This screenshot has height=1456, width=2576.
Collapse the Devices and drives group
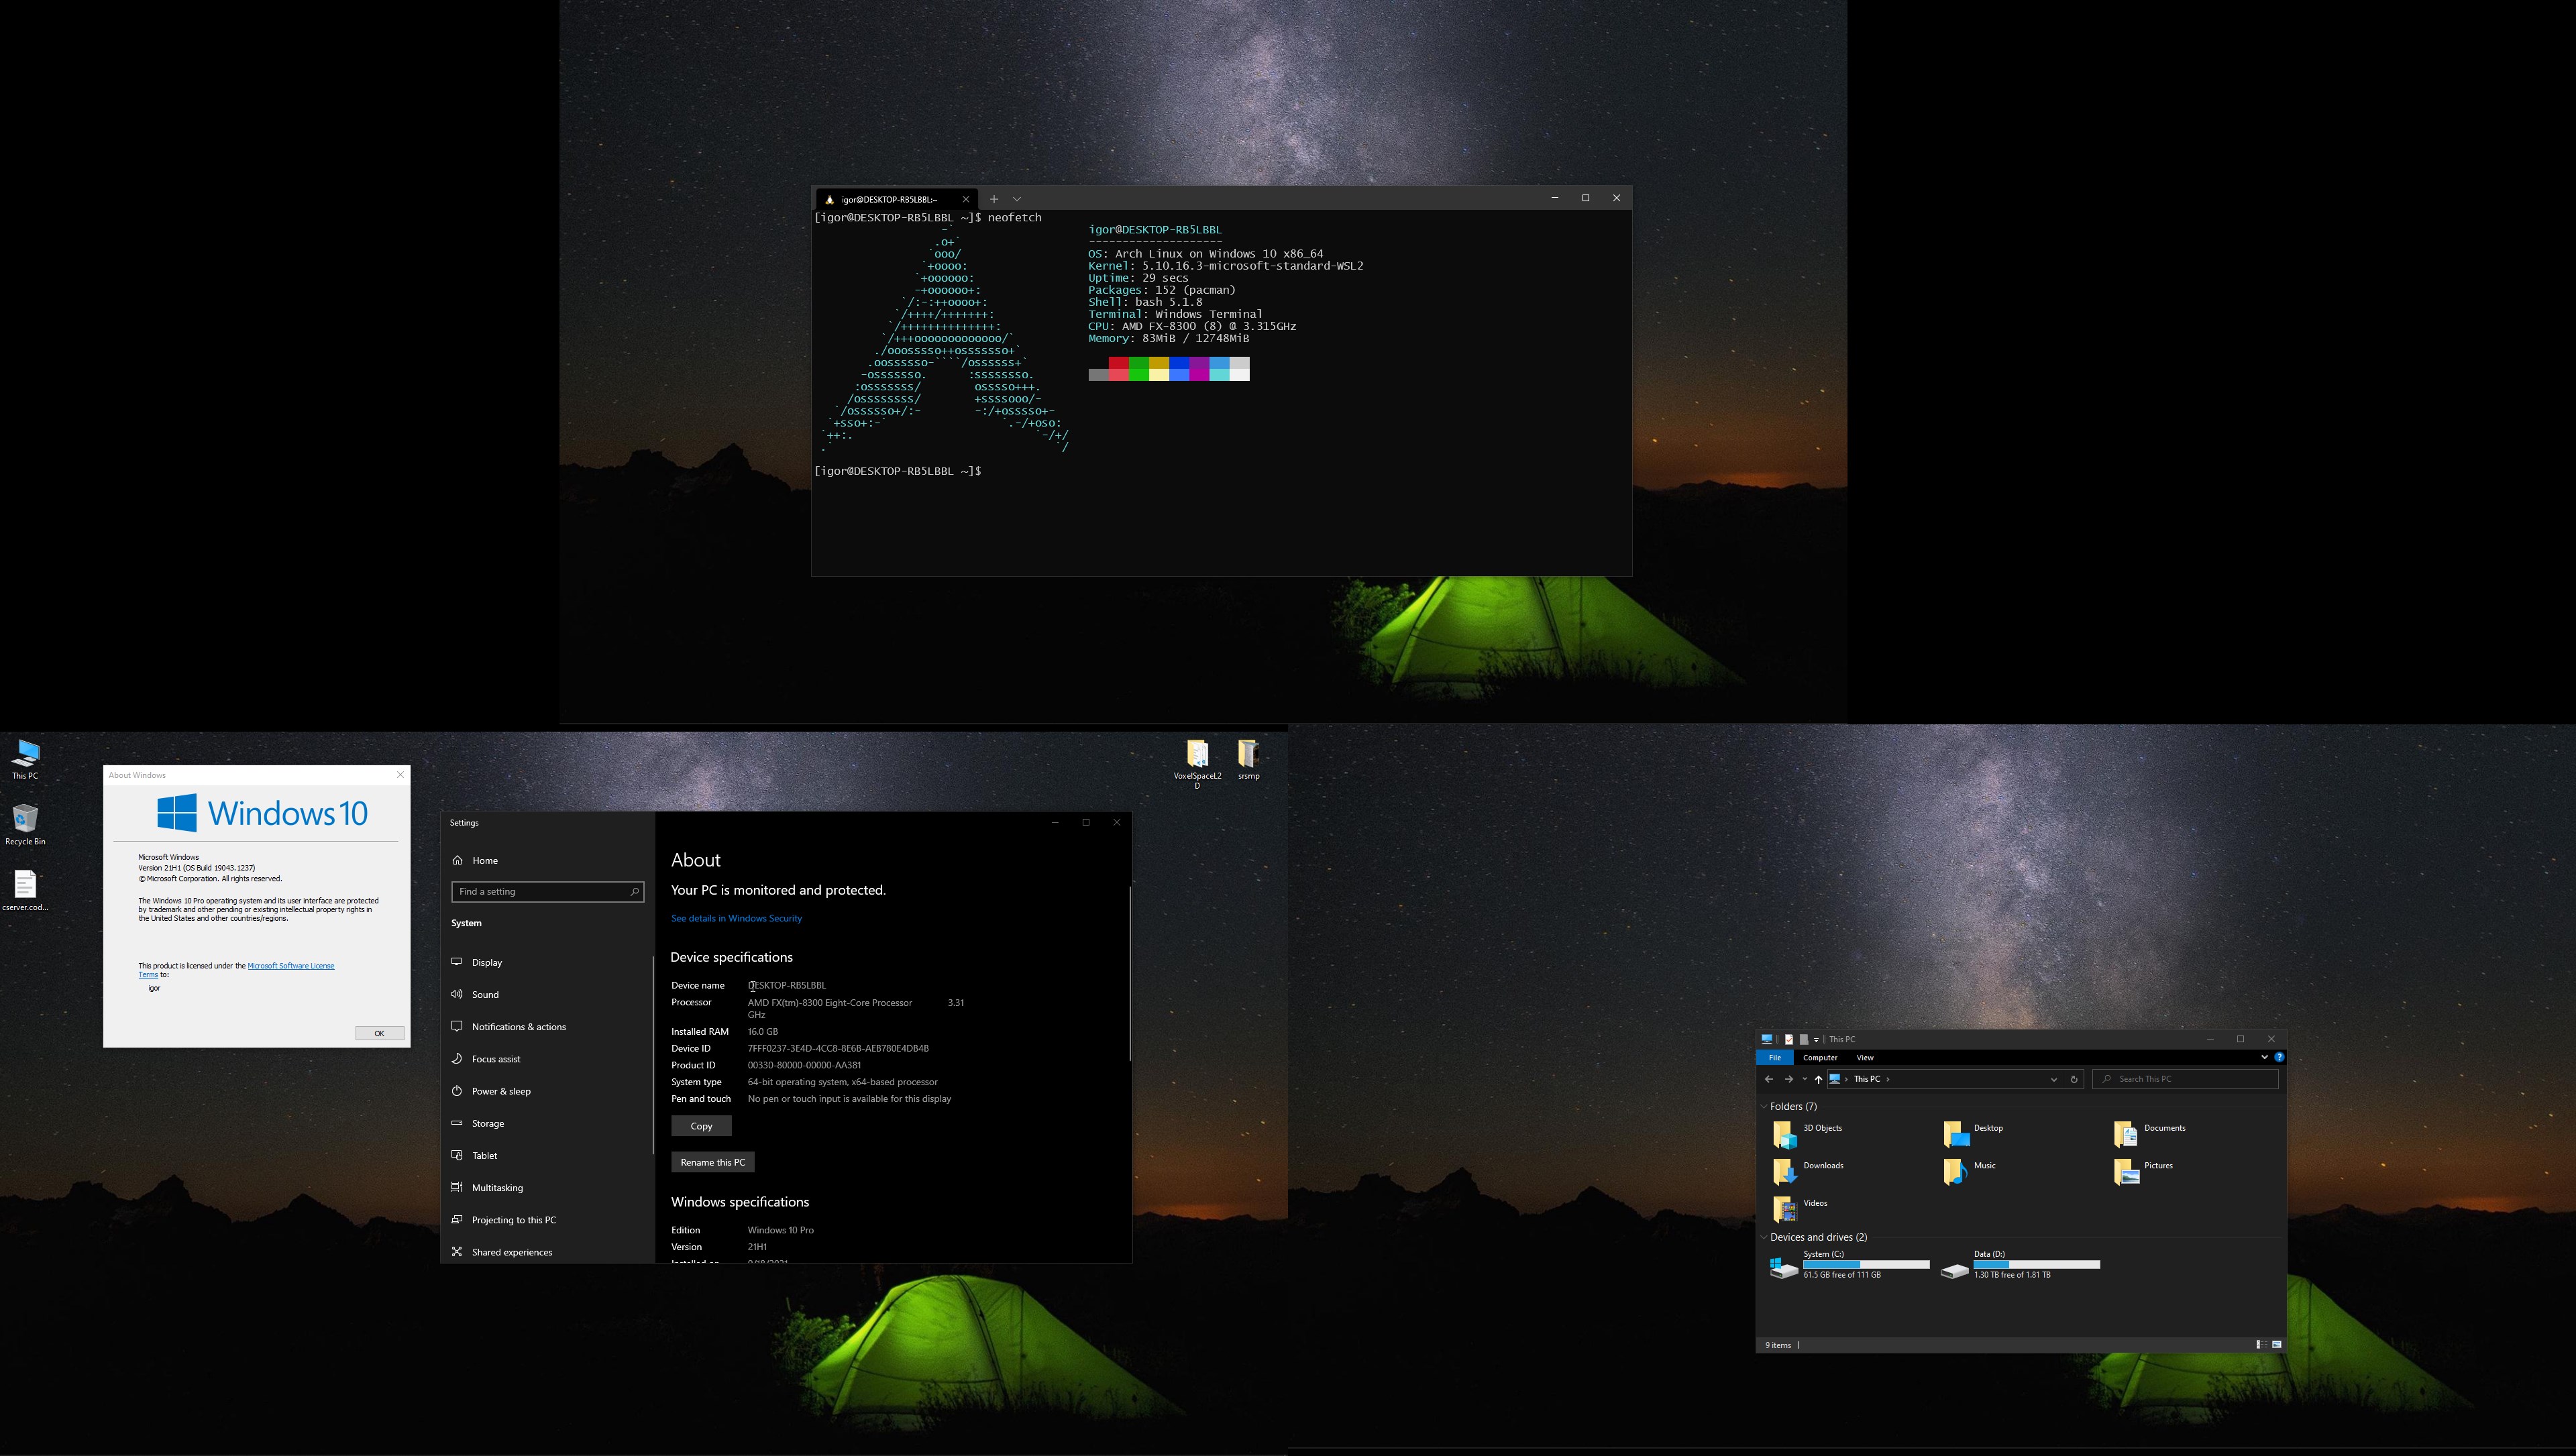tap(1764, 1237)
